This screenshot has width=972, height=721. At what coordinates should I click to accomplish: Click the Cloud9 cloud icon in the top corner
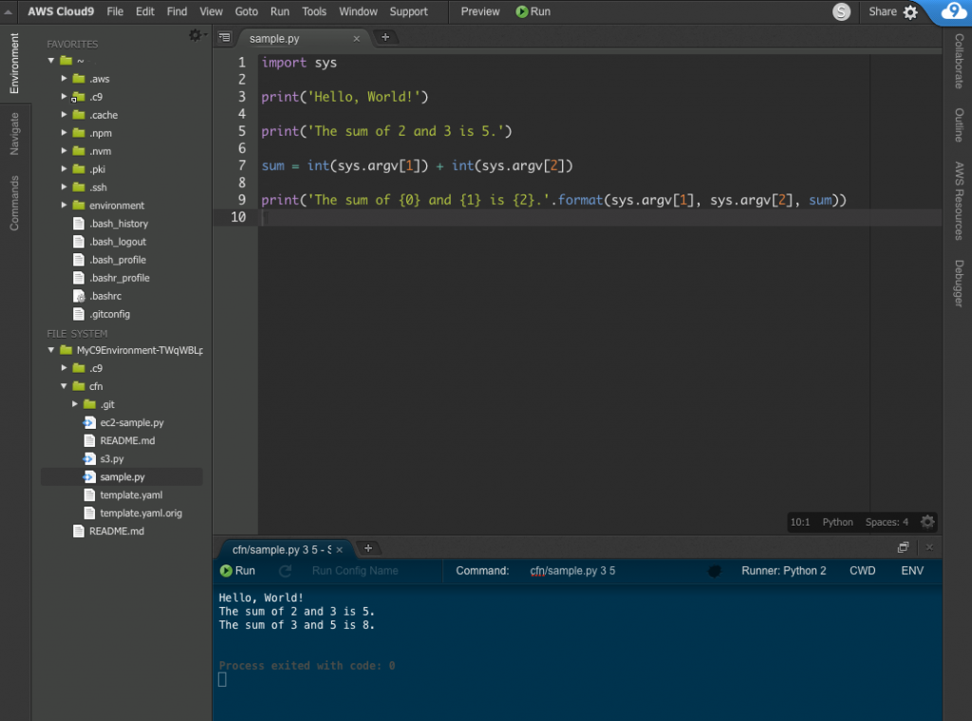click(x=953, y=11)
